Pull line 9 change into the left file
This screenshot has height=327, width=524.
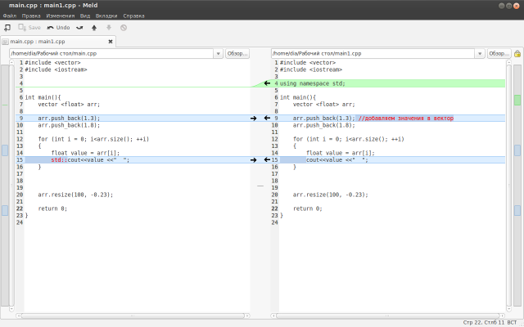point(267,118)
